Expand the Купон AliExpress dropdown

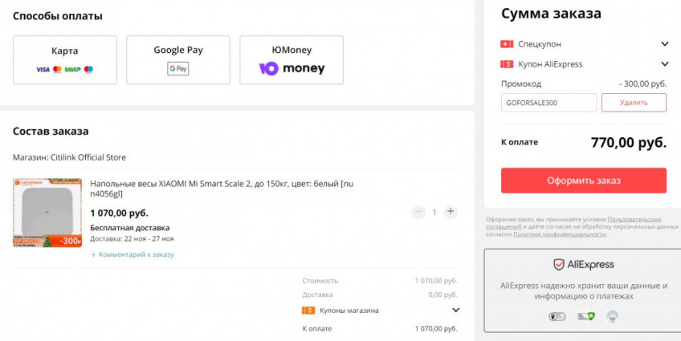tap(664, 64)
